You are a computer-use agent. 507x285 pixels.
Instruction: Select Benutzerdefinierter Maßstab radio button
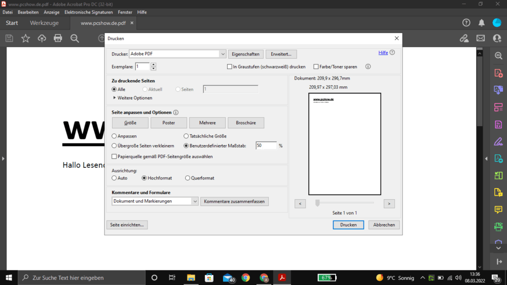click(x=186, y=146)
